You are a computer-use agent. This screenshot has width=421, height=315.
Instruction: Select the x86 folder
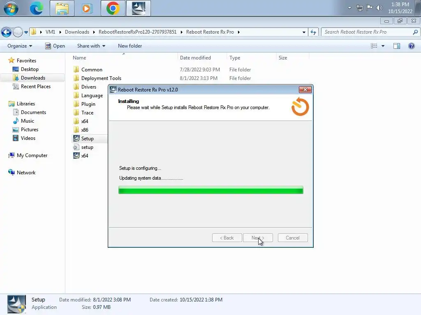85,130
